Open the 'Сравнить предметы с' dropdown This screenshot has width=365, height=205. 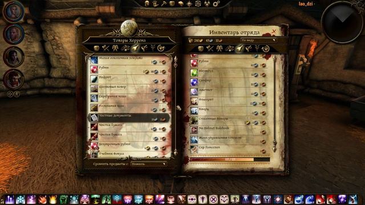(149, 164)
